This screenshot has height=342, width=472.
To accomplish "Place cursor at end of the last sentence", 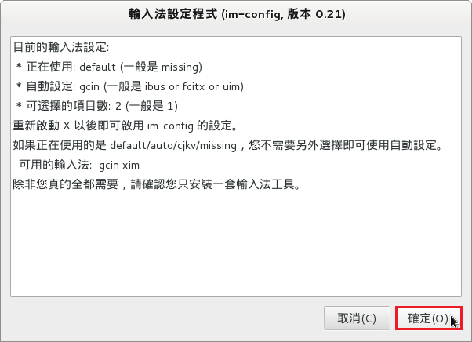I will coord(306,184).
